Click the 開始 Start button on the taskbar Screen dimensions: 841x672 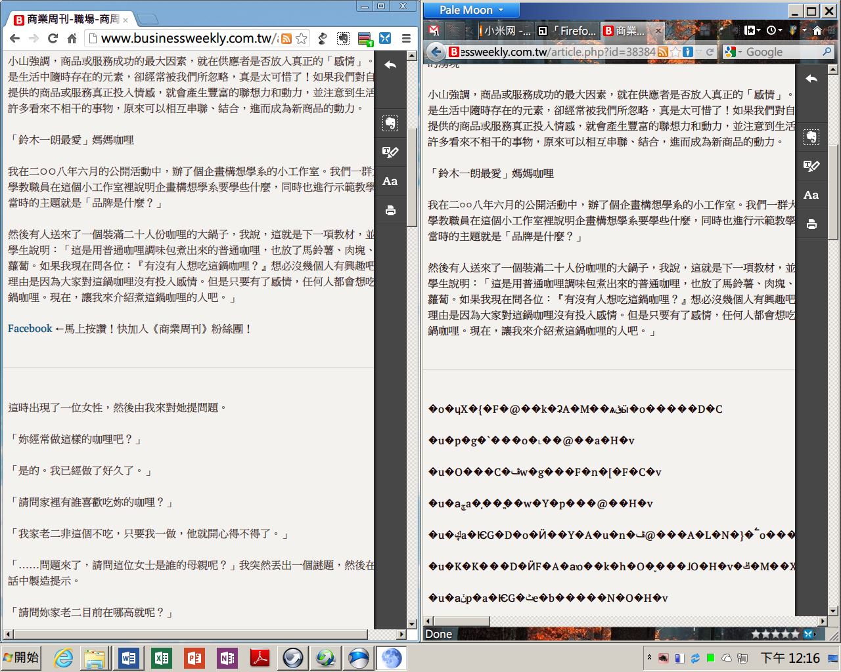point(20,658)
